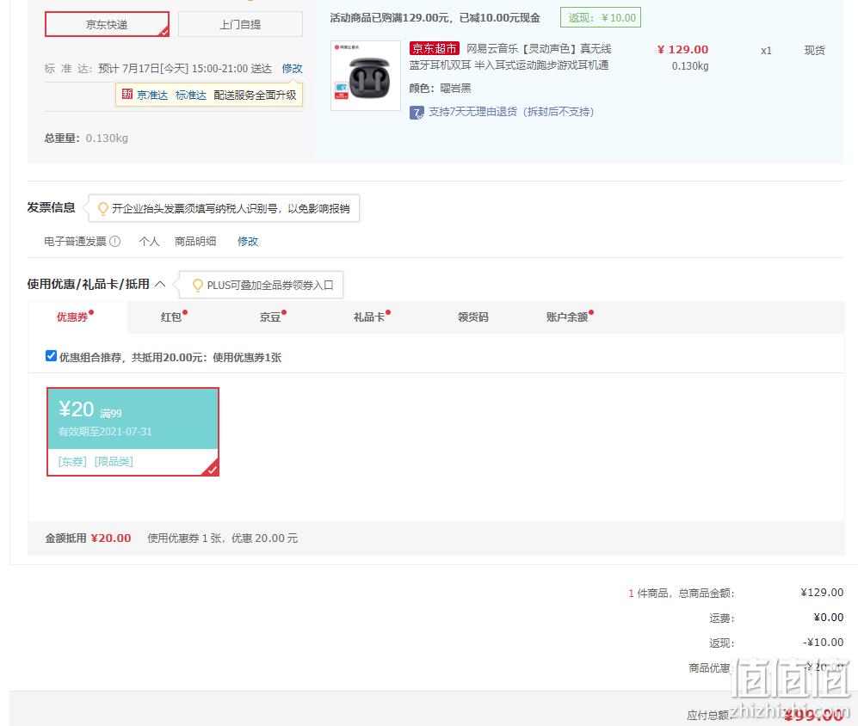Open PLUS可叠加全品券领券入口 link
858x726 pixels.
tap(269, 285)
